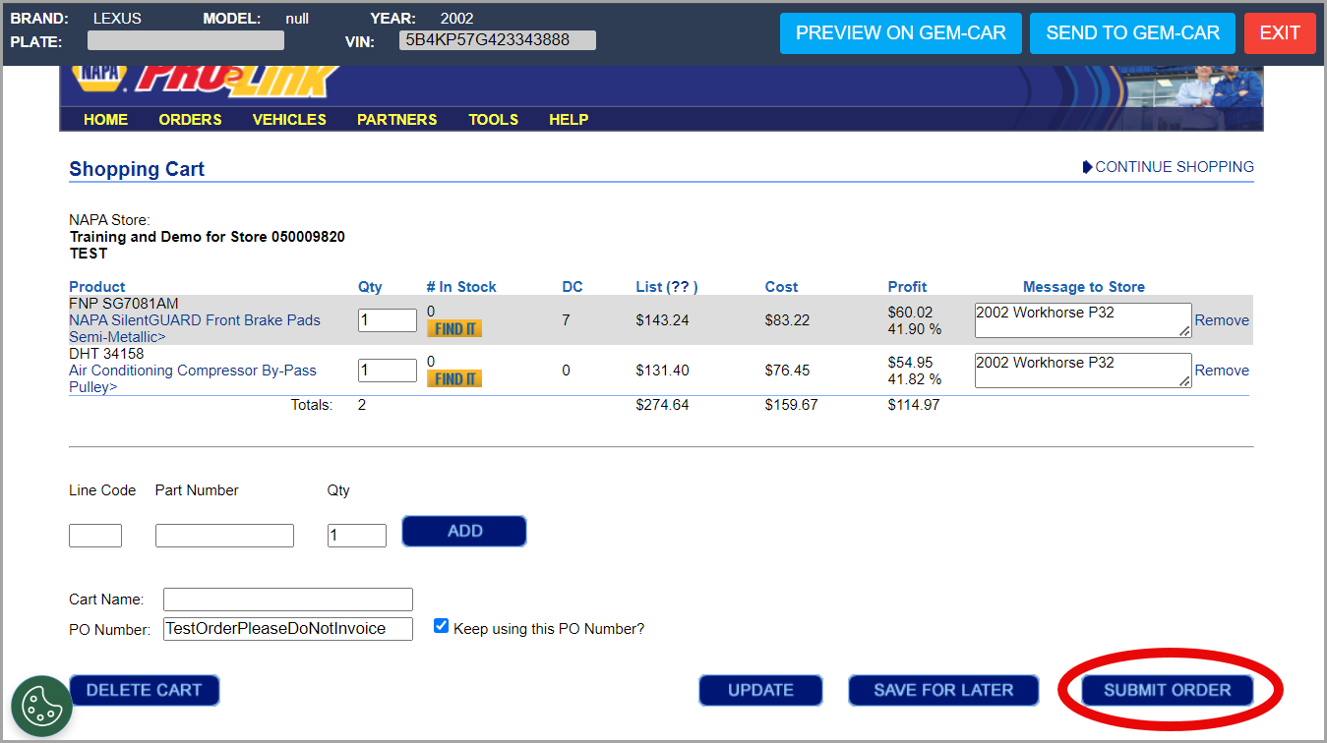Viewport: 1327px width, 743px height.
Task: Click the CONTINUE SHOPPING link
Action: pyautogui.click(x=1174, y=167)
